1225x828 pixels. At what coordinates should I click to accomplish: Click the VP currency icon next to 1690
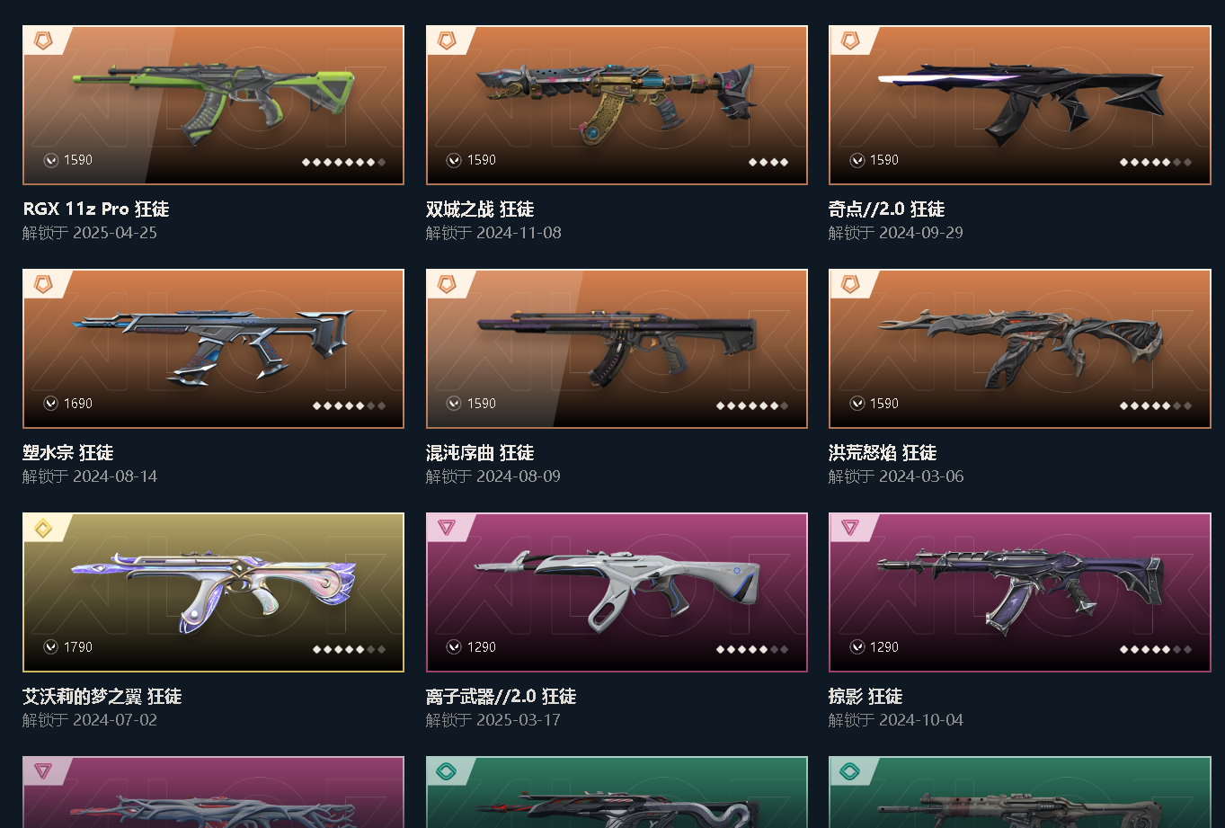pos(51,404)
